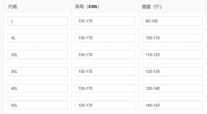Click the height input in 3XL row
The image size is (207, 114).
105,71
